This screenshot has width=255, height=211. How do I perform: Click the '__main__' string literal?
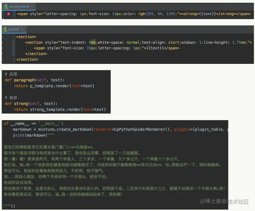(49, 124)
